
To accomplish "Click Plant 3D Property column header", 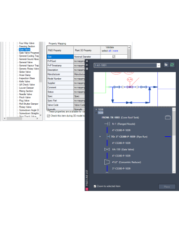I will [x=87, y=50].
